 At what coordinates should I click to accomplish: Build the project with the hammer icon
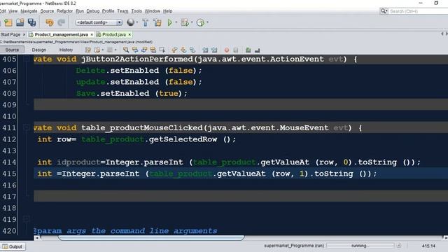point(146,22)
